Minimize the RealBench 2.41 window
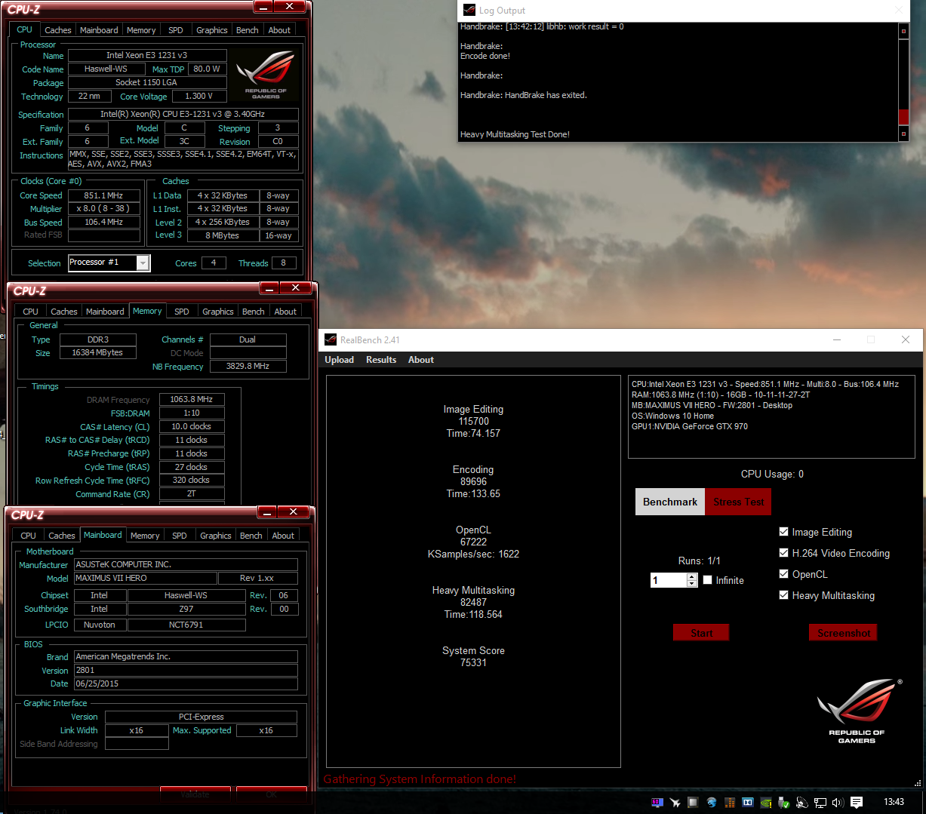Image resolution: width=926 pixels, height=814 pixels. [838, 339]
